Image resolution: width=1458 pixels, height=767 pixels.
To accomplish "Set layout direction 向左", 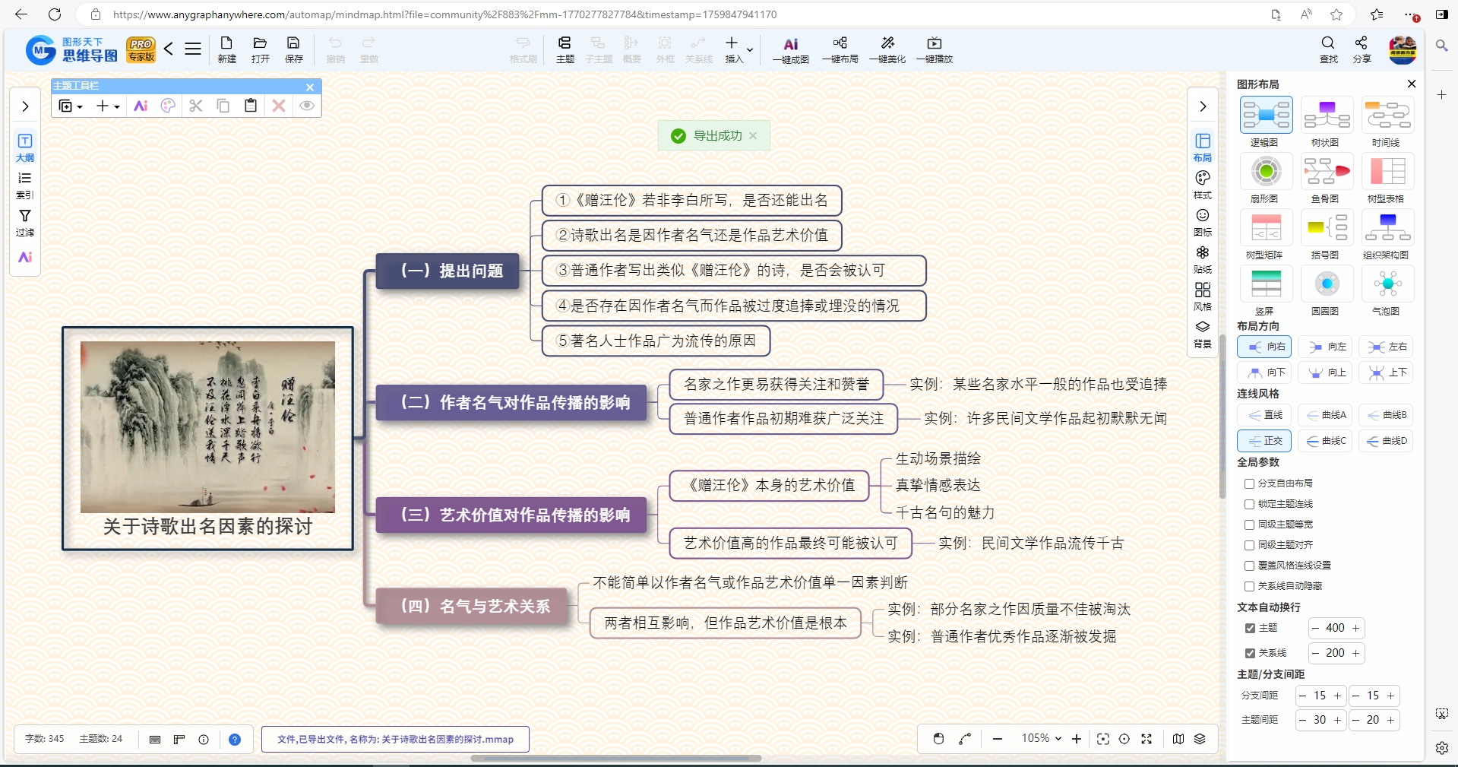I will [x=1326, y=347].
